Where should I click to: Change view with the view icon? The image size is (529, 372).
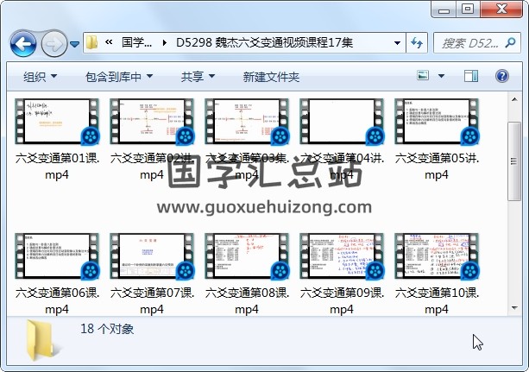pos(423,75)
